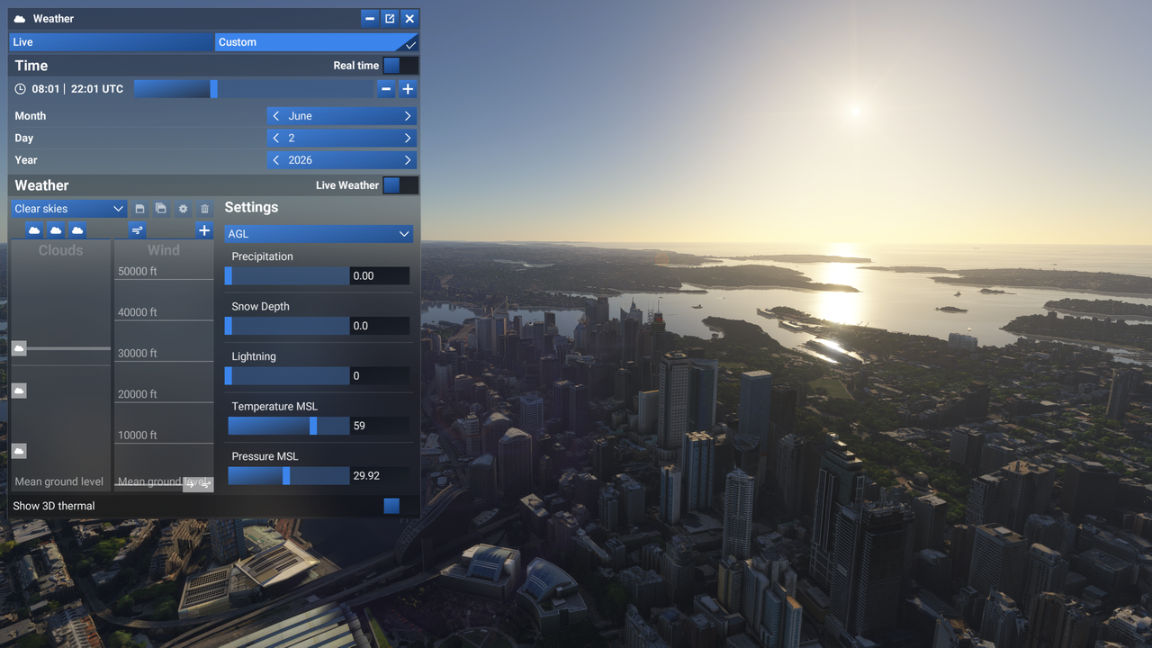The image size is (1152, 648).
Task: Go to previous day before 2
Action: click(x=276, y=139)
